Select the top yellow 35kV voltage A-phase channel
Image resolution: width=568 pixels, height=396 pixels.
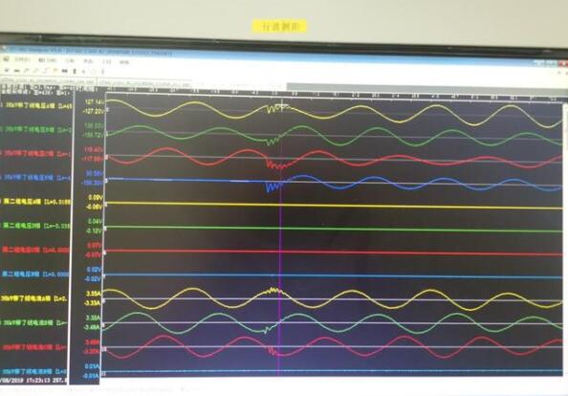37,105
